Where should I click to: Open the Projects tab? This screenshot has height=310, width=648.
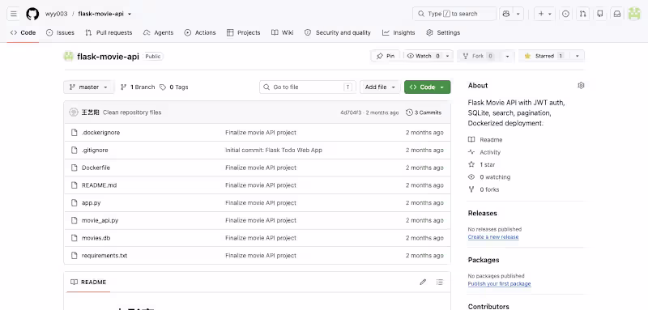pos(244,32)
